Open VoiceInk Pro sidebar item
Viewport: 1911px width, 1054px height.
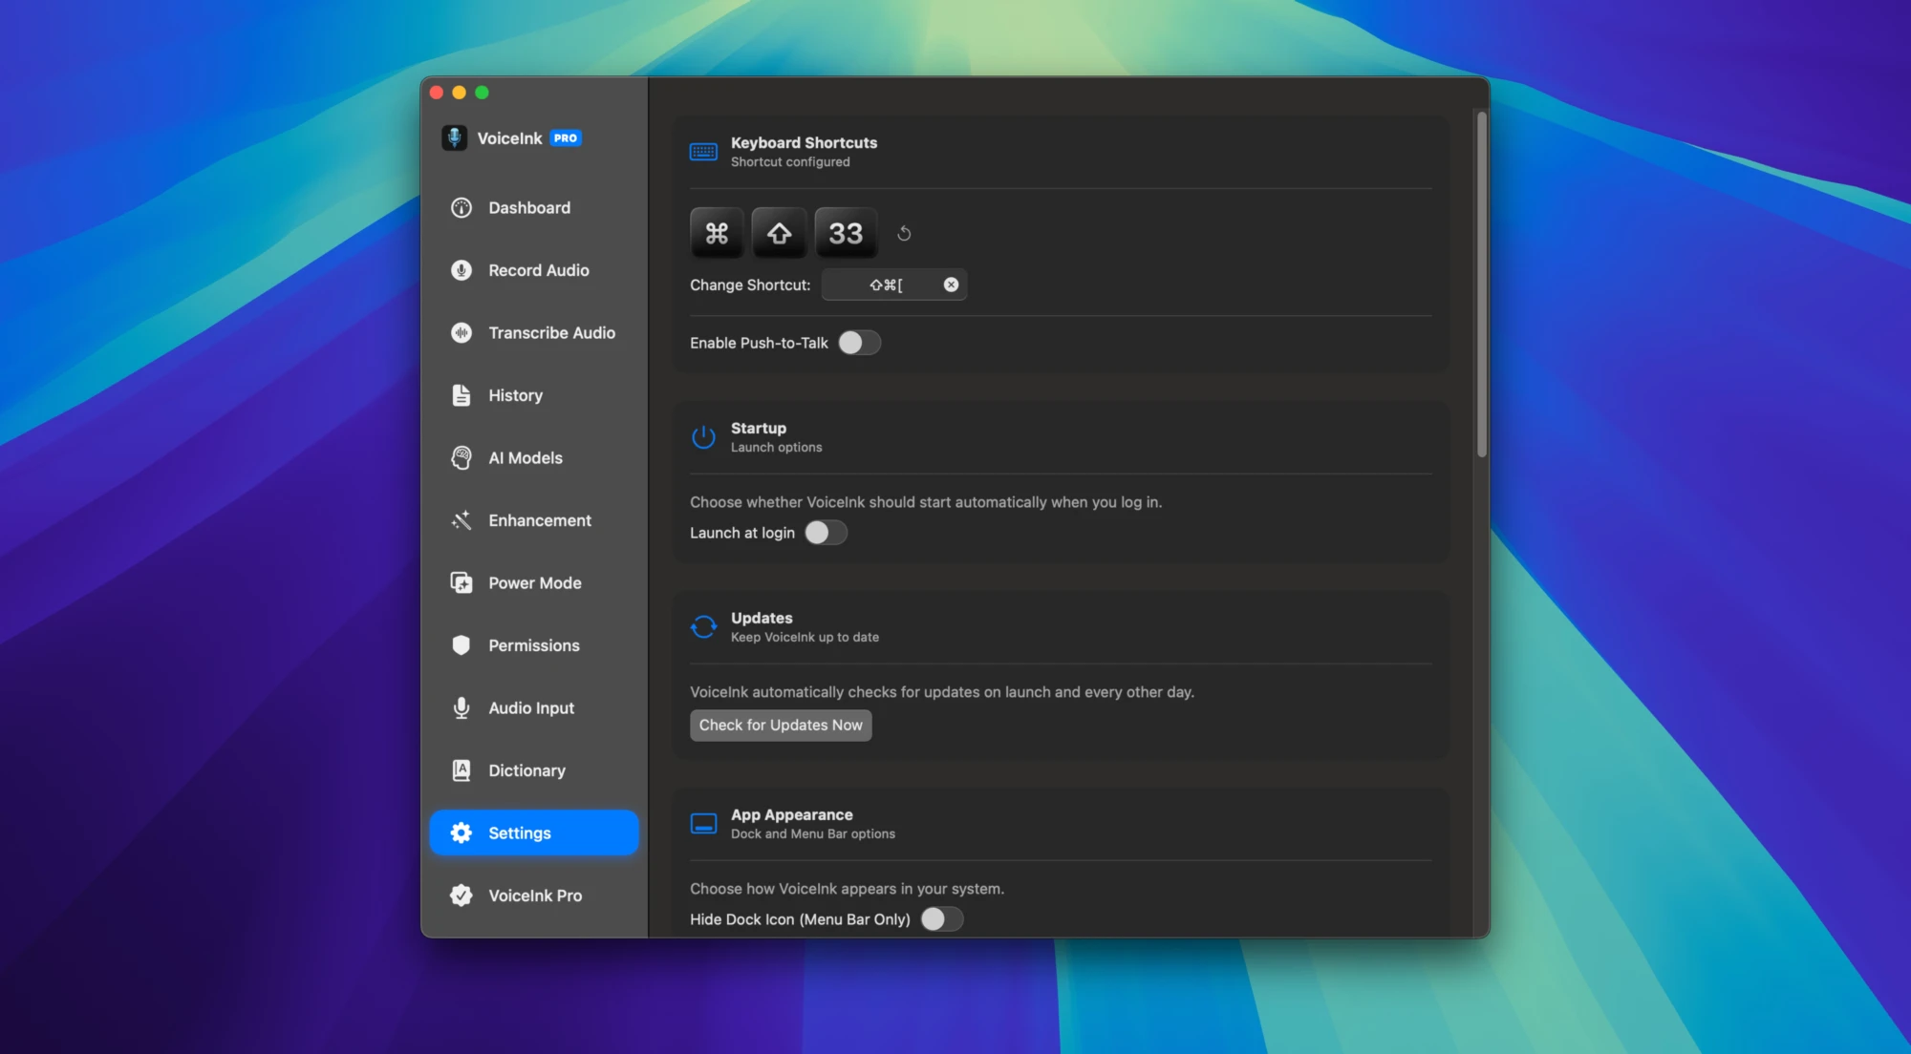[534, 896]
